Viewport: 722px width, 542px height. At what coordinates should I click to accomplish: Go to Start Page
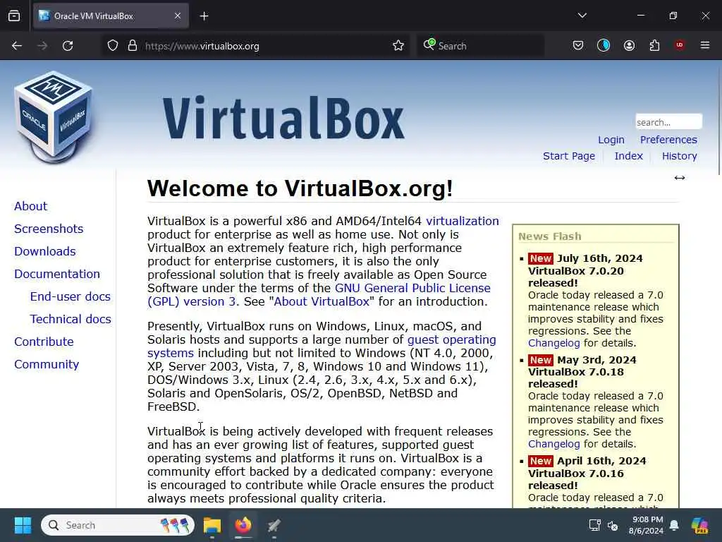click(x=569, y=156)
